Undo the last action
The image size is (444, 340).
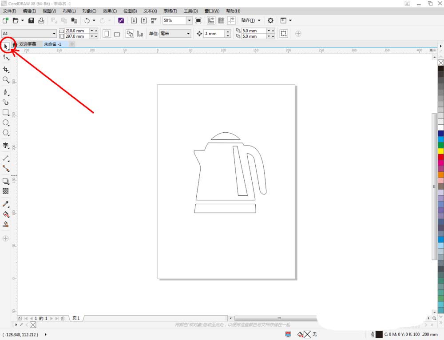tap(87, 20)
